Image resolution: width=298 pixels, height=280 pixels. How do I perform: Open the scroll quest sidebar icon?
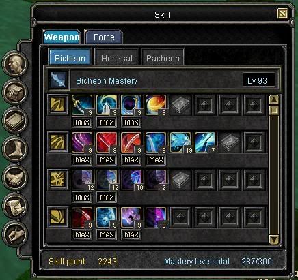[15, 206]
